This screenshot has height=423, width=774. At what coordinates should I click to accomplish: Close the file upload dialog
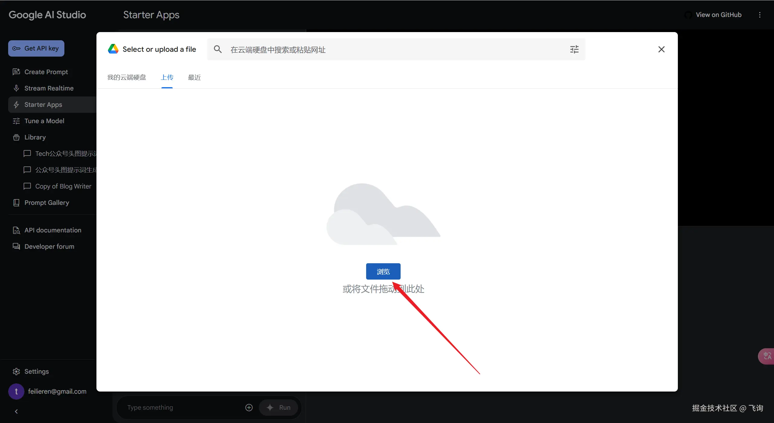pyautogui.click(x=661, y=49)
